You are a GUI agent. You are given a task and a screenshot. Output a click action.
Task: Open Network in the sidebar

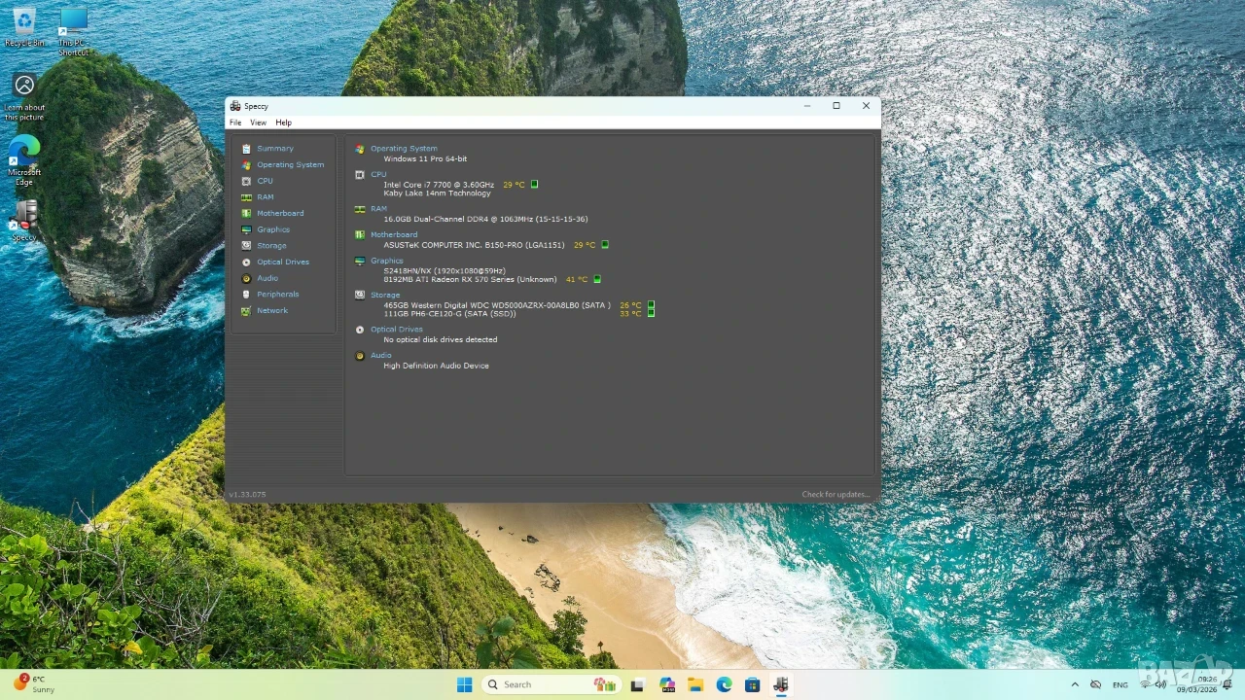(x=272, y=311)
